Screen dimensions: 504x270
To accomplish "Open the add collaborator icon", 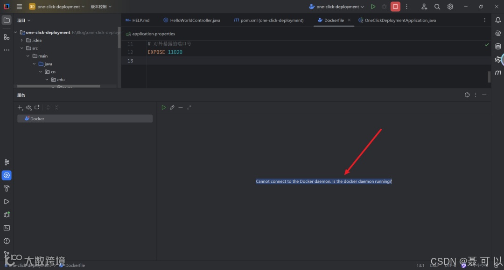I will click(424, 7).
